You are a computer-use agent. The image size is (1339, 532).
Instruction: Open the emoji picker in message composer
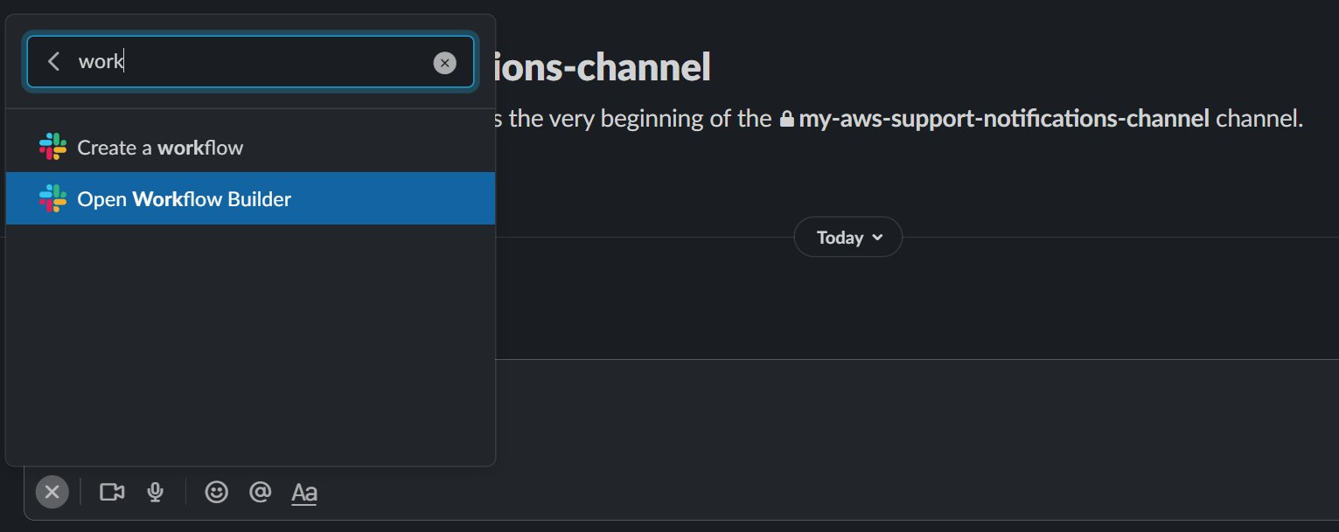click(216, 492)
